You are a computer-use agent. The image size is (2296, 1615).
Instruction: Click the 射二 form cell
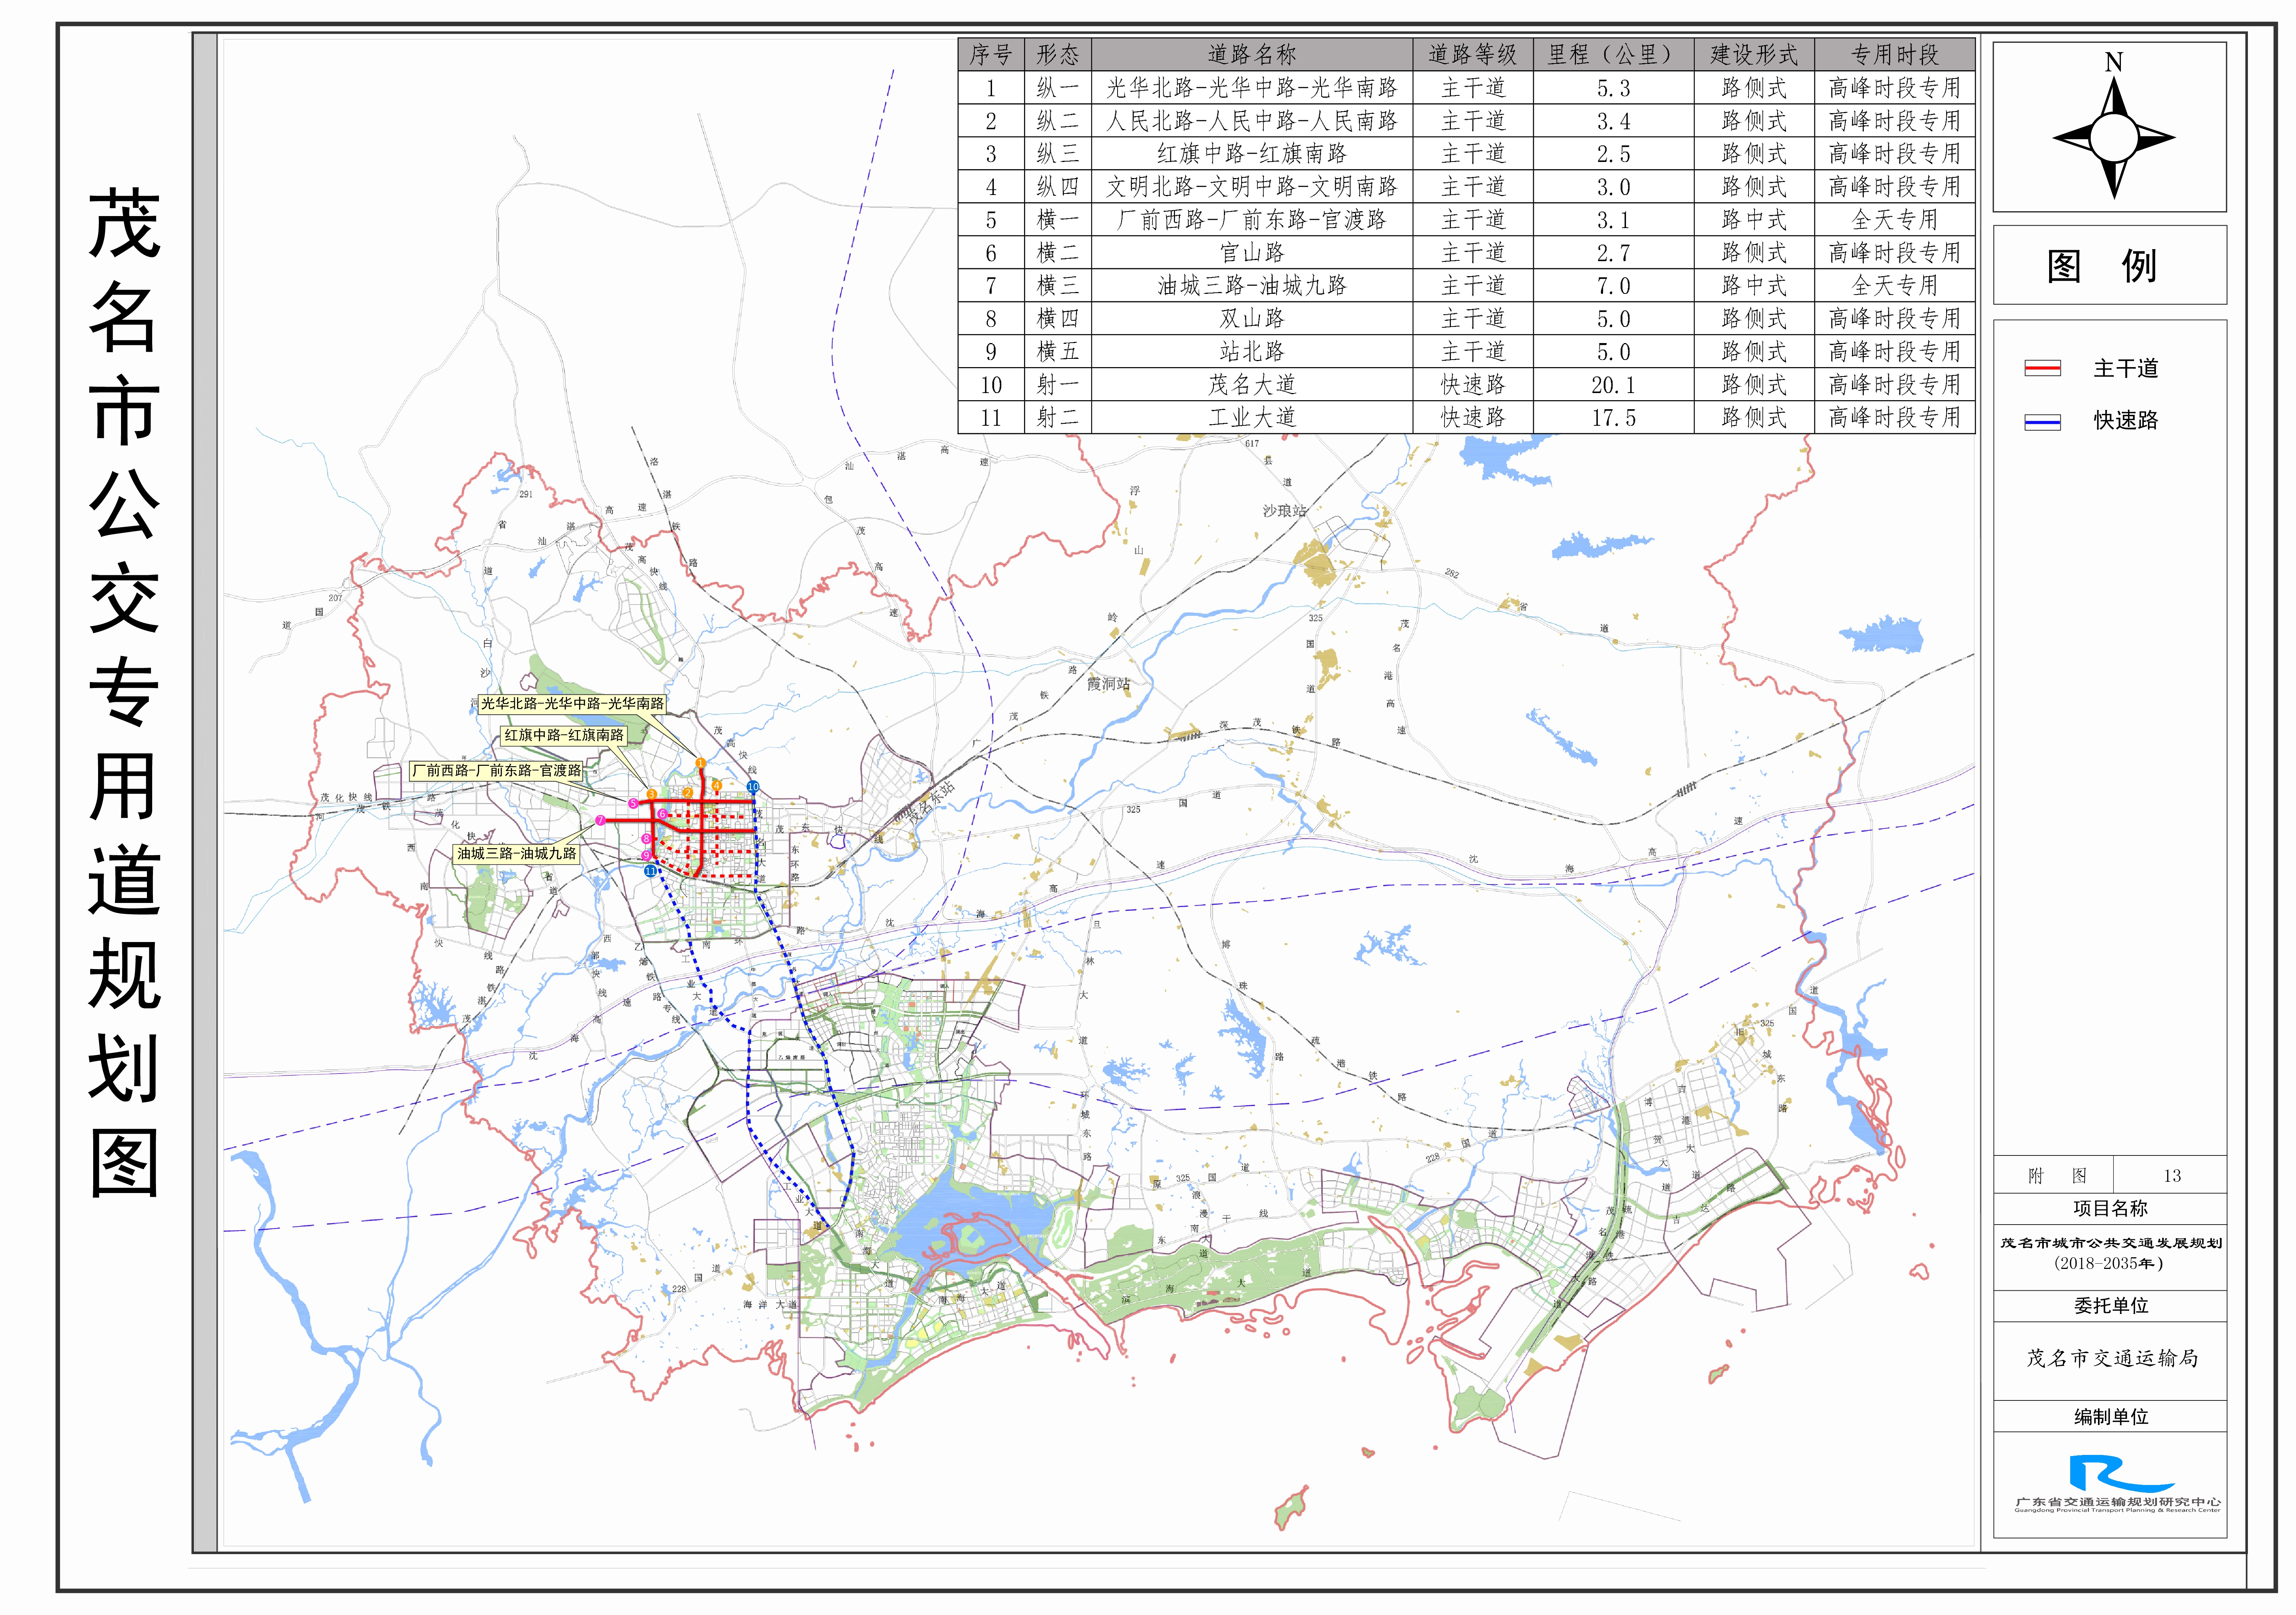pos(1057,418)
